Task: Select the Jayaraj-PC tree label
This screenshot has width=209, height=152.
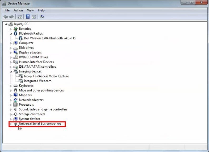Action: pos(21,24)
